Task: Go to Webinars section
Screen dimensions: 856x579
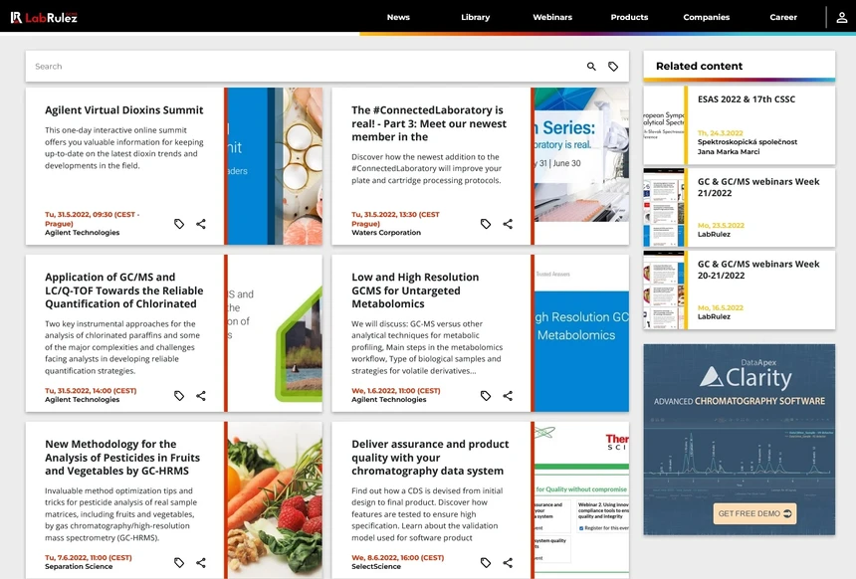Action: 552,18
